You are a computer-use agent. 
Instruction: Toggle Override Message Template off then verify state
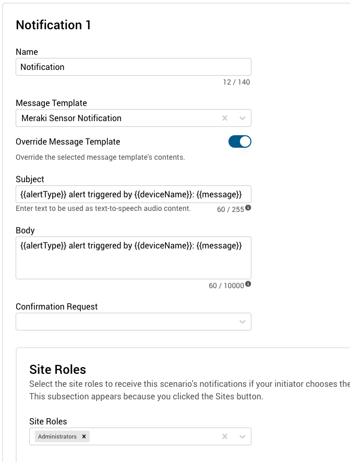[x=239, y=141]
